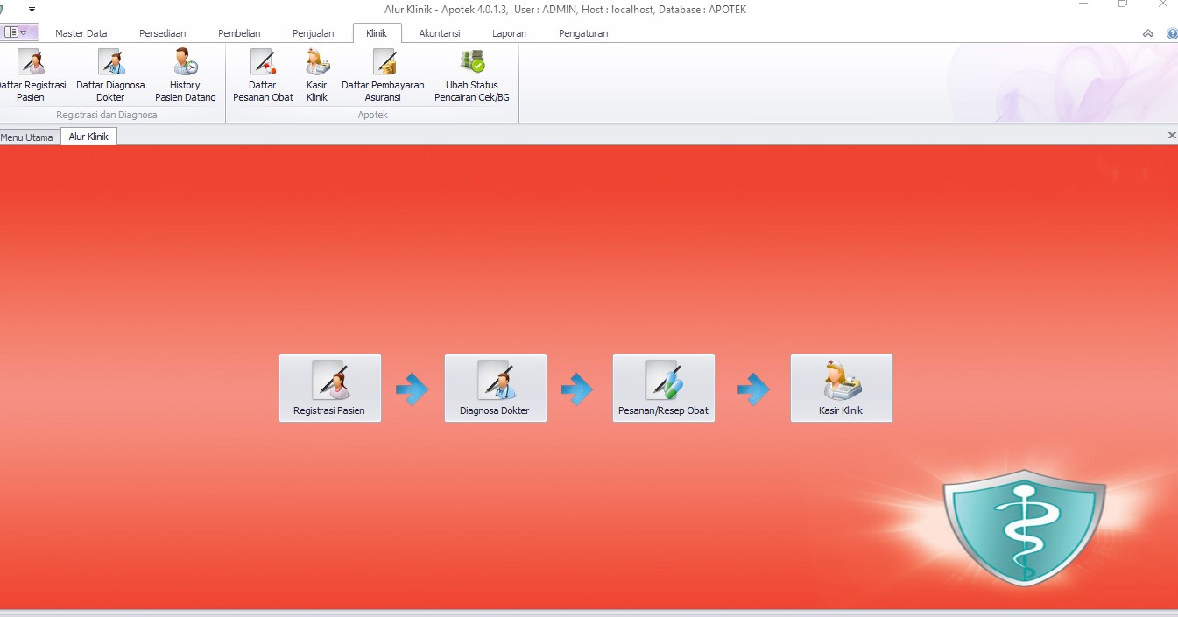Click the Pesanan/Resep Obat flow button

pos(664,389)
